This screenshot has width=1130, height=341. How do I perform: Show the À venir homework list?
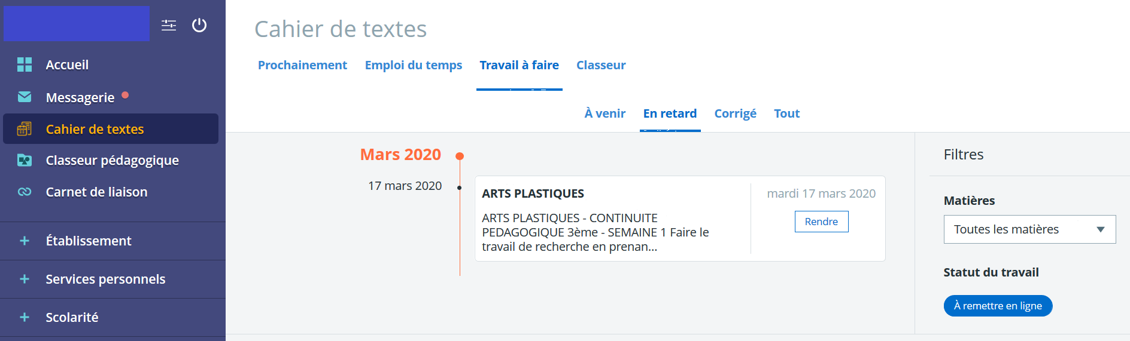tap(605, 113)
